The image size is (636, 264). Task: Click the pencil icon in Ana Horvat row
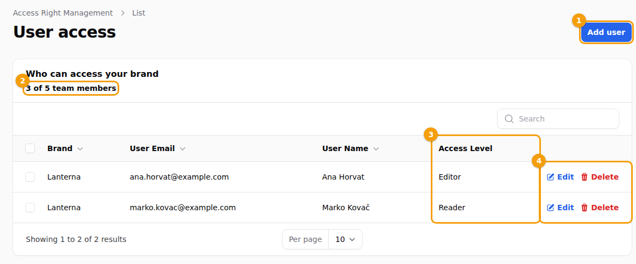551,177
